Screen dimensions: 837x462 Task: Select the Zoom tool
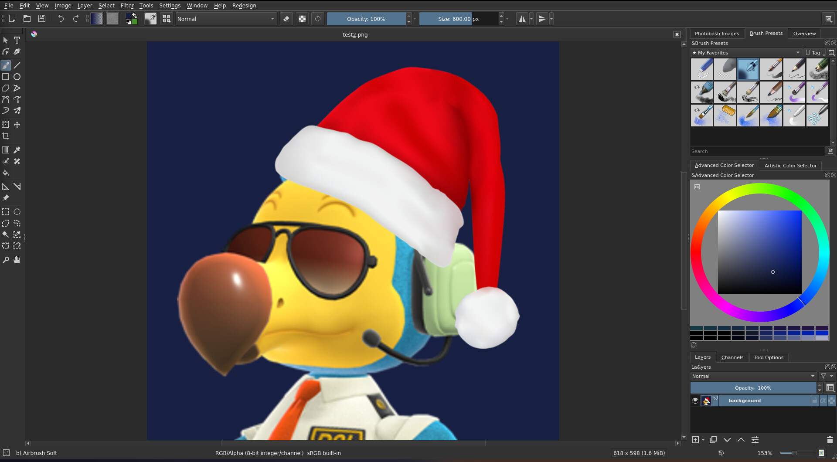[x=6, y=260]
